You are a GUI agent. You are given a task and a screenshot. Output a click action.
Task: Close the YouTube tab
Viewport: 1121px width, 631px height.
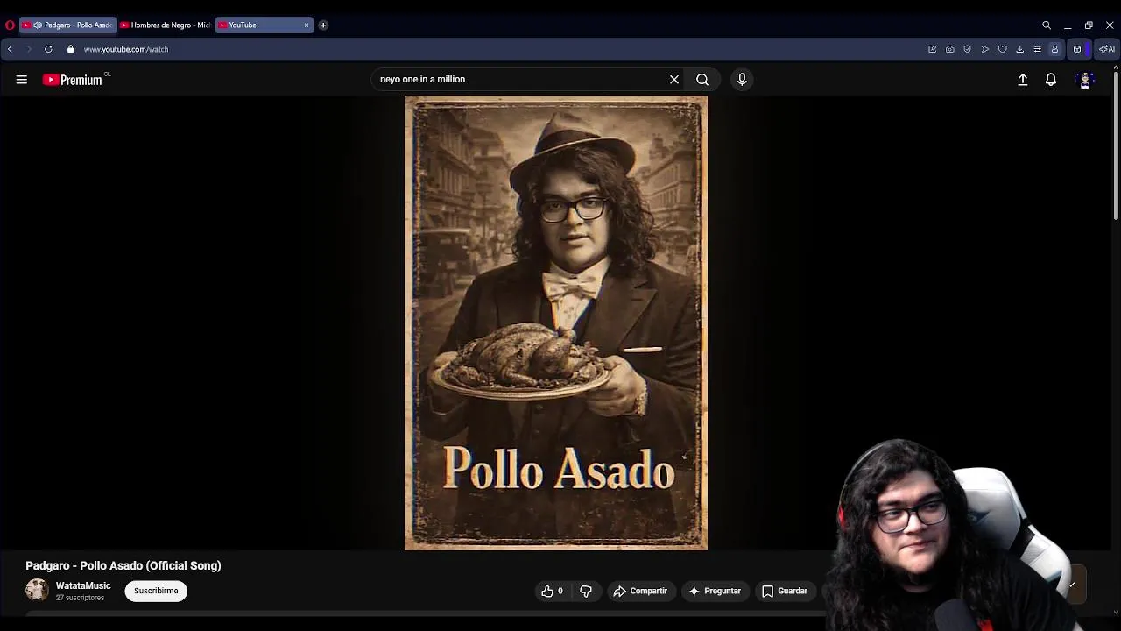pos(307,25)
